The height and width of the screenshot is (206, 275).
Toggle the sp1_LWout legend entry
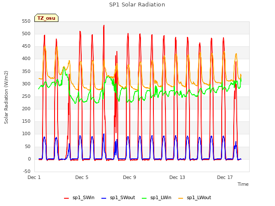(x=195, y=198)
